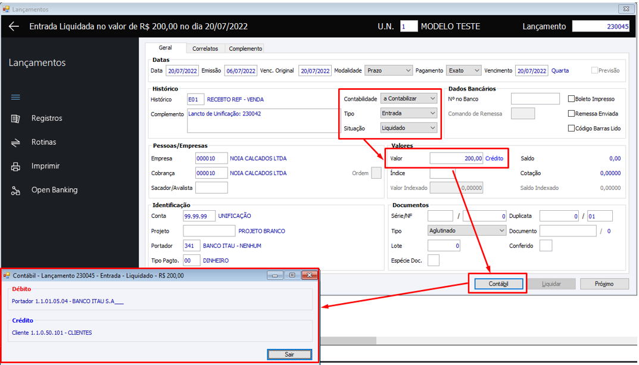
Task: Click horizontal scrollbar below Contábil dialog
Action: point(348,340)
